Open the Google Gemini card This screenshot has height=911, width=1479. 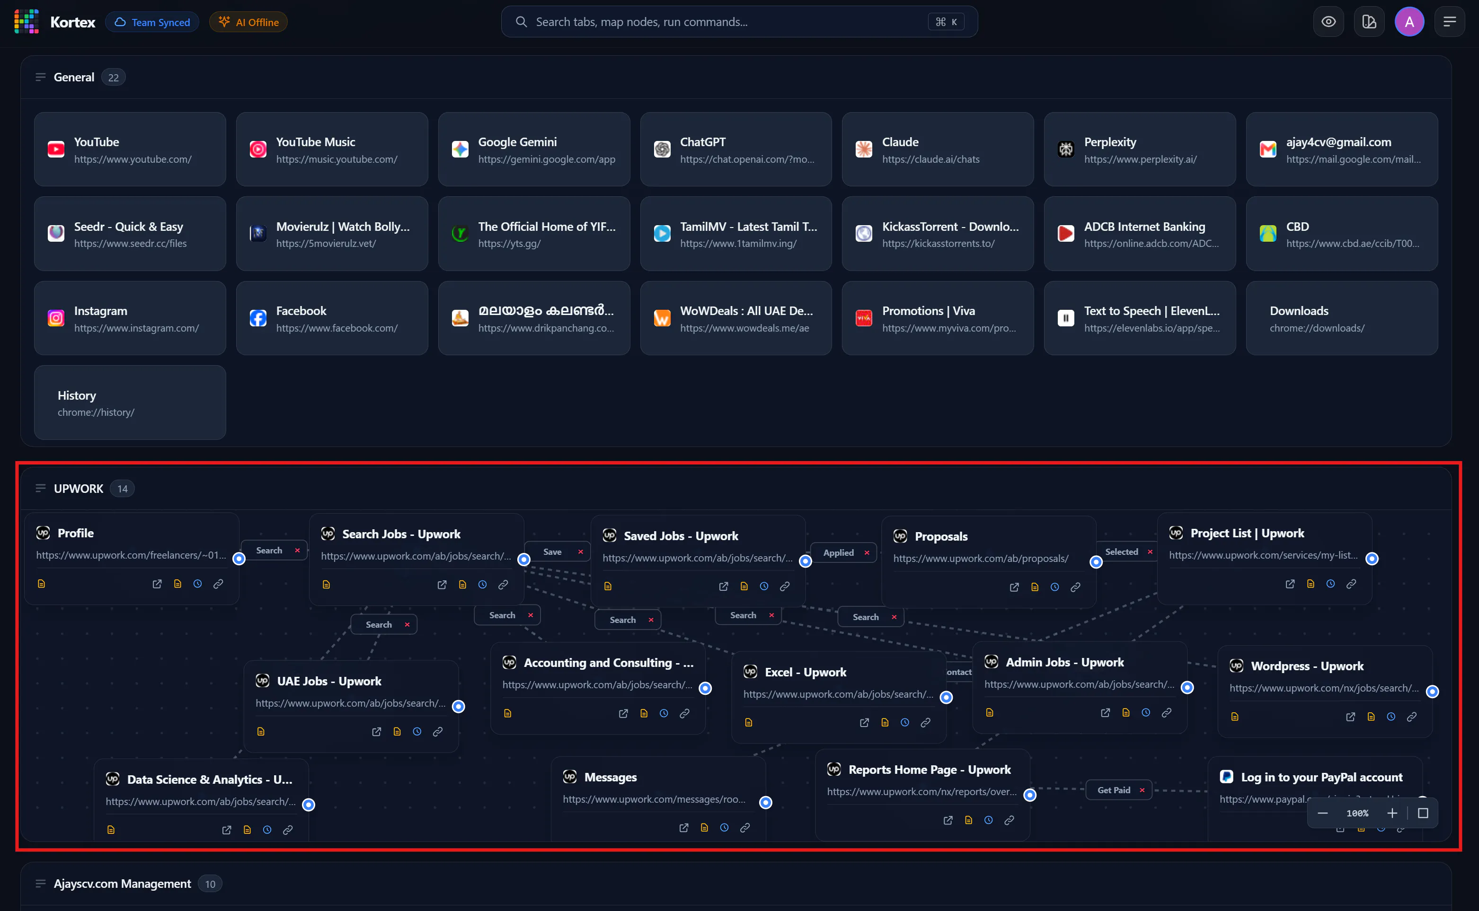pyautogui.click(x=534, y=149)
